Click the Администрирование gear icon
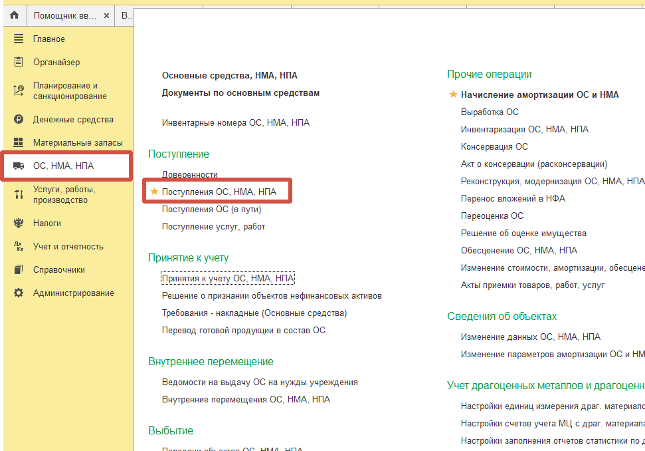This screenshot has height=451, width=645. pos(19,293)
